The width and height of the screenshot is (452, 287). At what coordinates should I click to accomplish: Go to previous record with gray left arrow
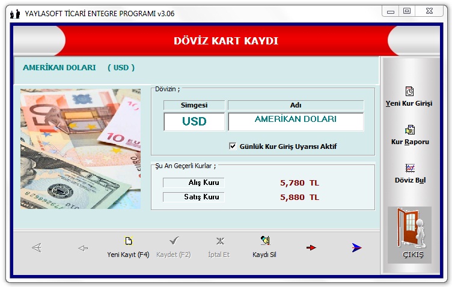point(83,248)
